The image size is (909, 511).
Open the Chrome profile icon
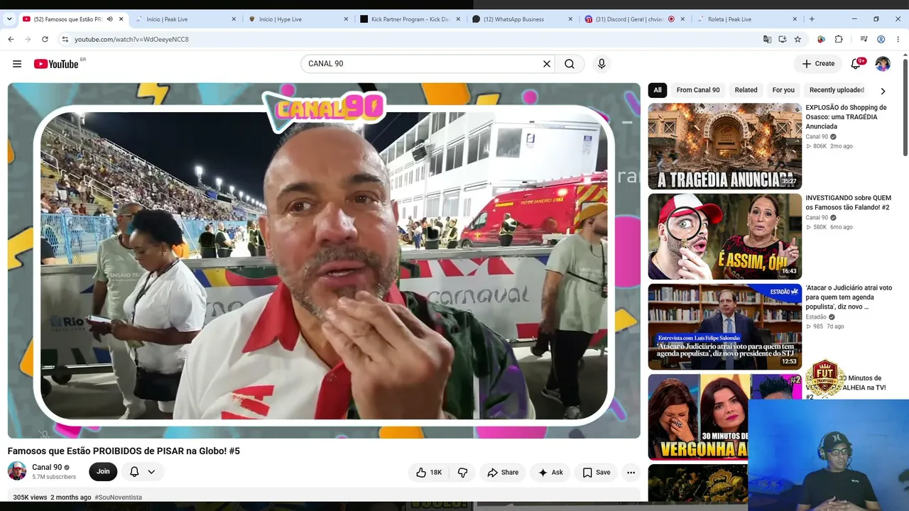(881, 39)
